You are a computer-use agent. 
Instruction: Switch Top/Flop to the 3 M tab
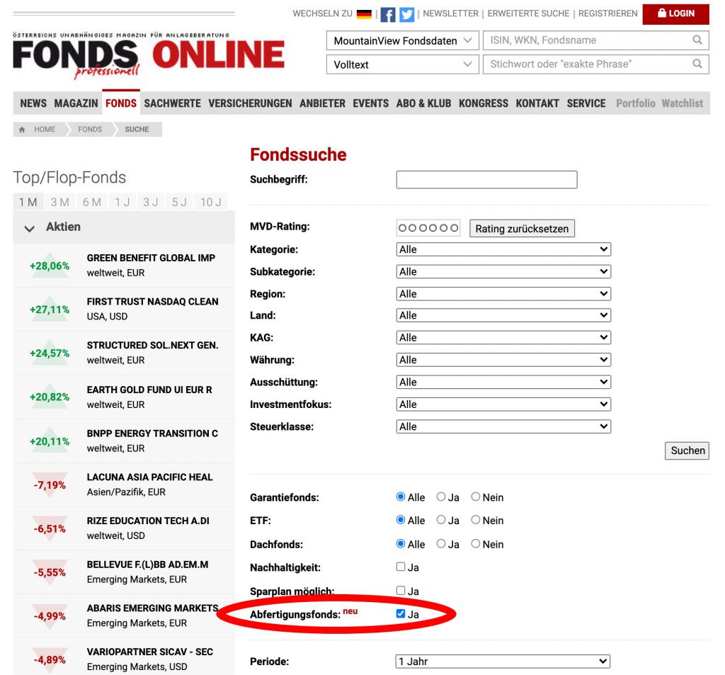[60, 202]
